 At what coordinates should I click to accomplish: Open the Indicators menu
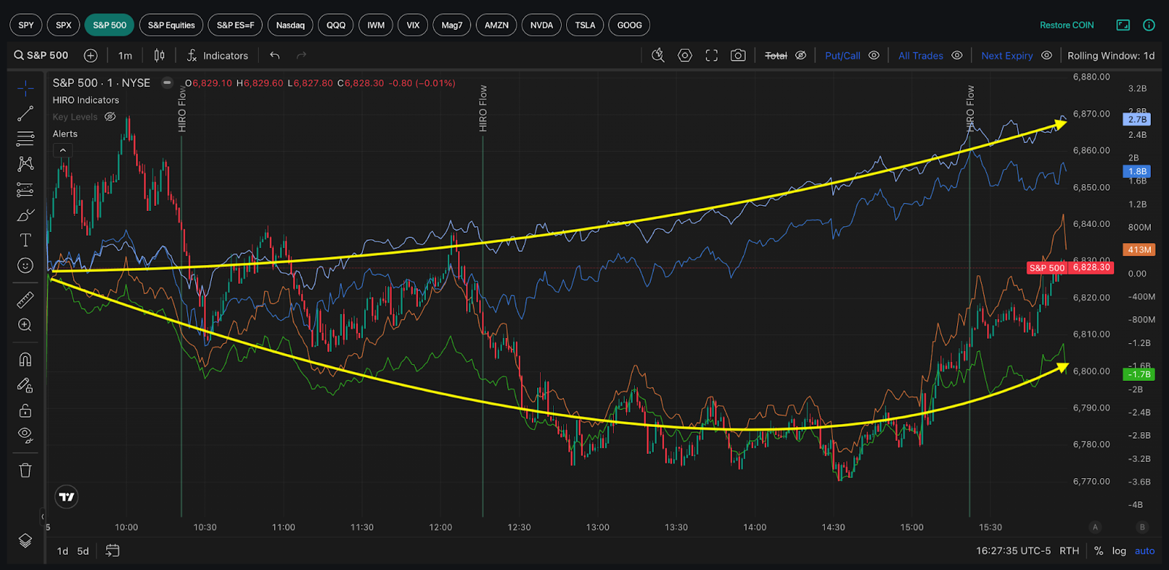pos(217,55)
